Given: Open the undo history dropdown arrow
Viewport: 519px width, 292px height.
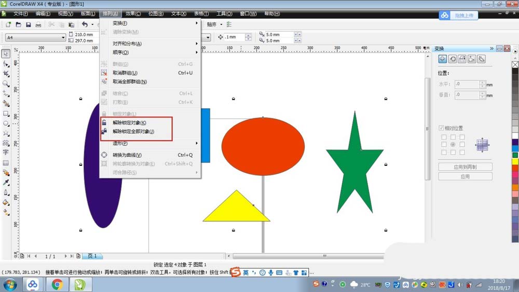Looking at the screenshot, I should (92, 24).
